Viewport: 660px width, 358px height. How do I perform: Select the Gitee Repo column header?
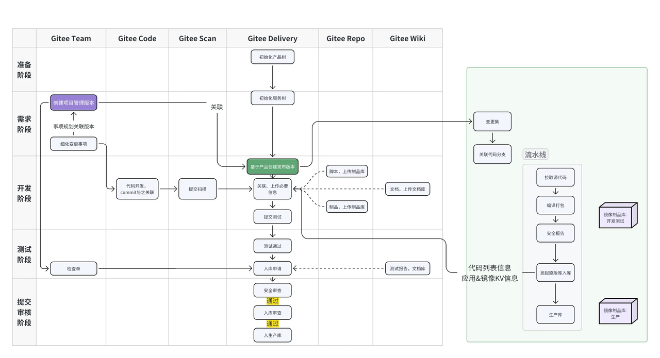click(x=345, y=39)
